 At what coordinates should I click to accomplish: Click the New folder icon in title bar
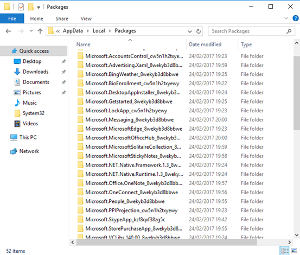click(30, 7)
